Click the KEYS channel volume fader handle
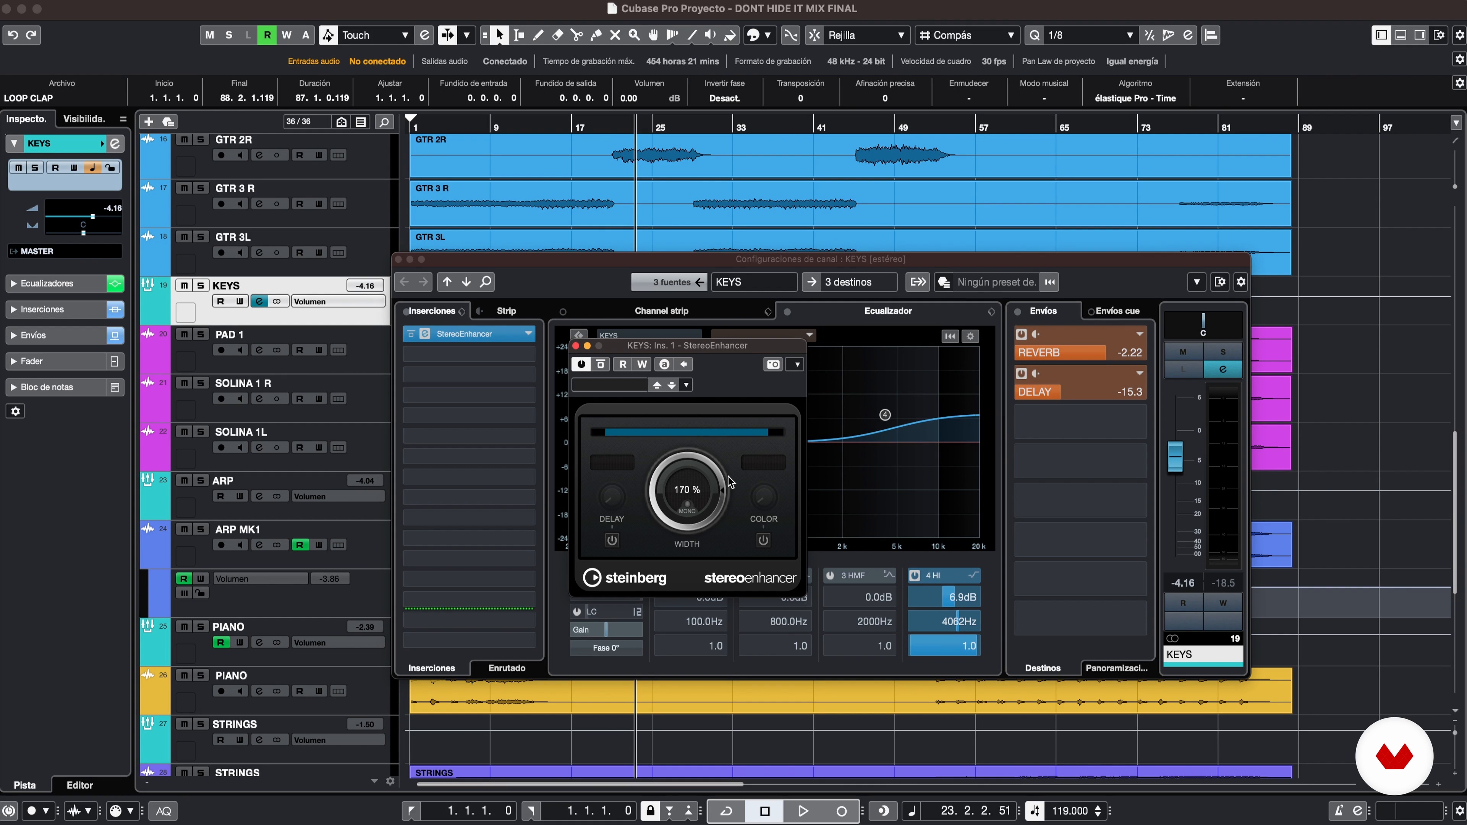 coord(1175,456)
